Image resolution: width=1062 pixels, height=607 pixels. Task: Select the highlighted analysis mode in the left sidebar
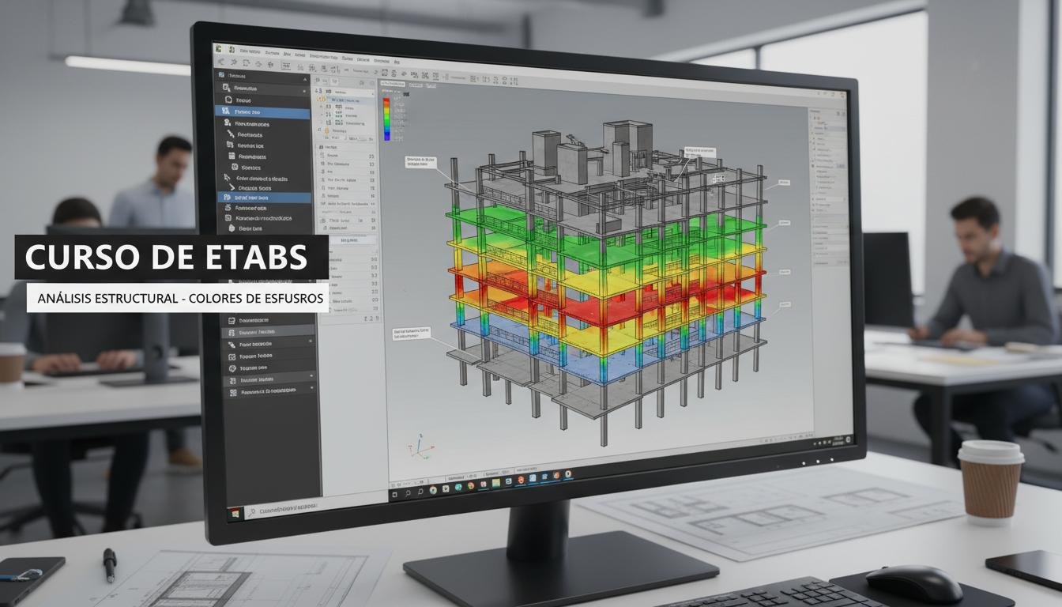(261, 113)
